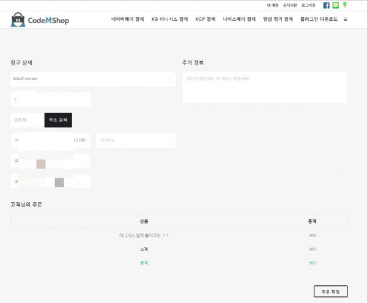Click the 상세주소 detail address field
Image resolution: width=367 pixels, height=303 pixels.
136,141
